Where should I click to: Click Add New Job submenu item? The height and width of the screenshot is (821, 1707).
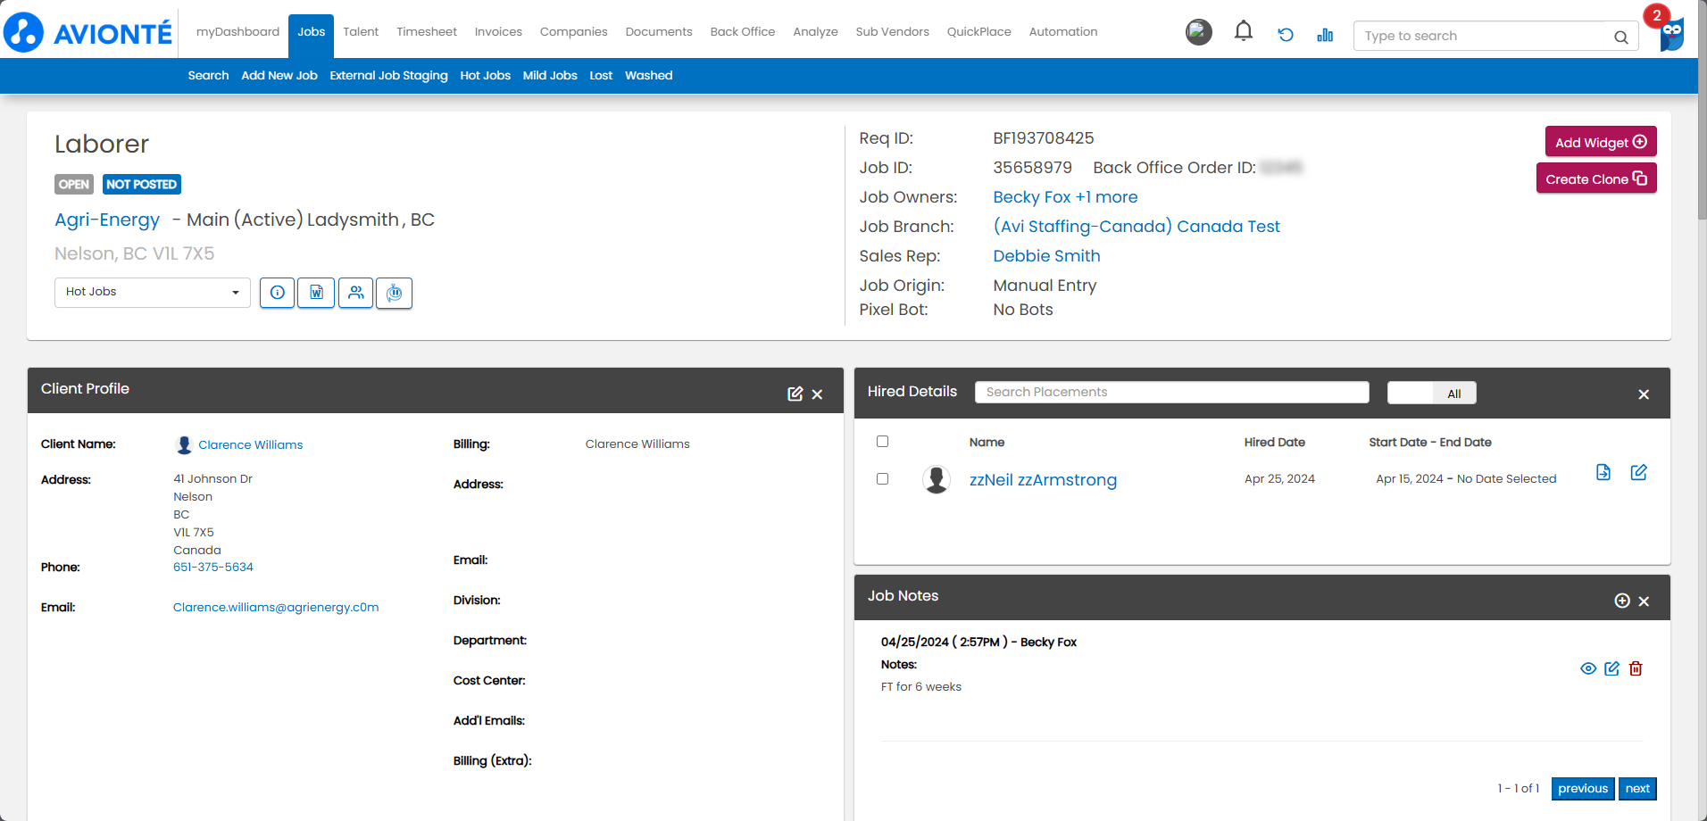point(279,76)
